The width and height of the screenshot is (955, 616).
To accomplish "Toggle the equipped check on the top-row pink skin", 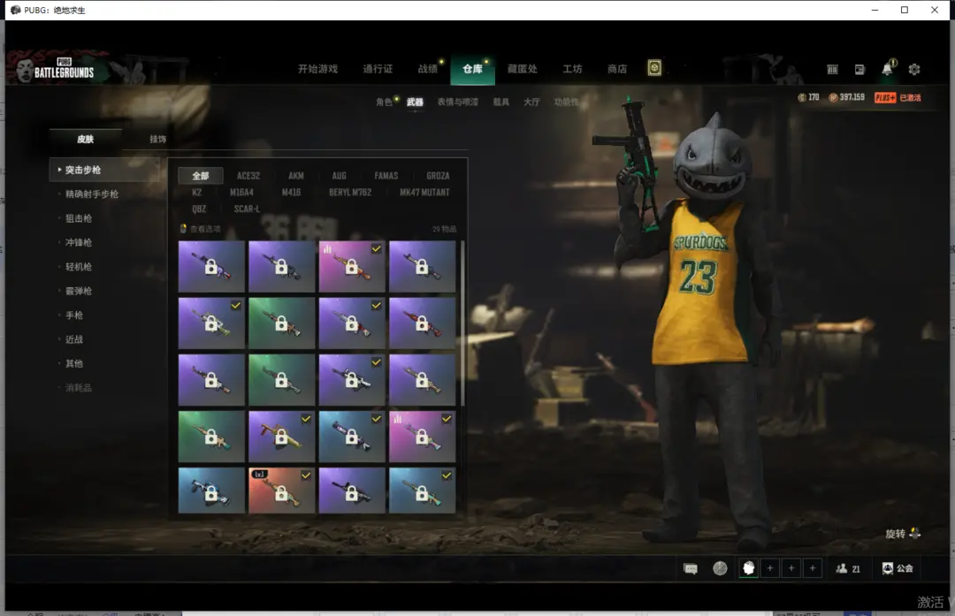I will coord(377,249).
